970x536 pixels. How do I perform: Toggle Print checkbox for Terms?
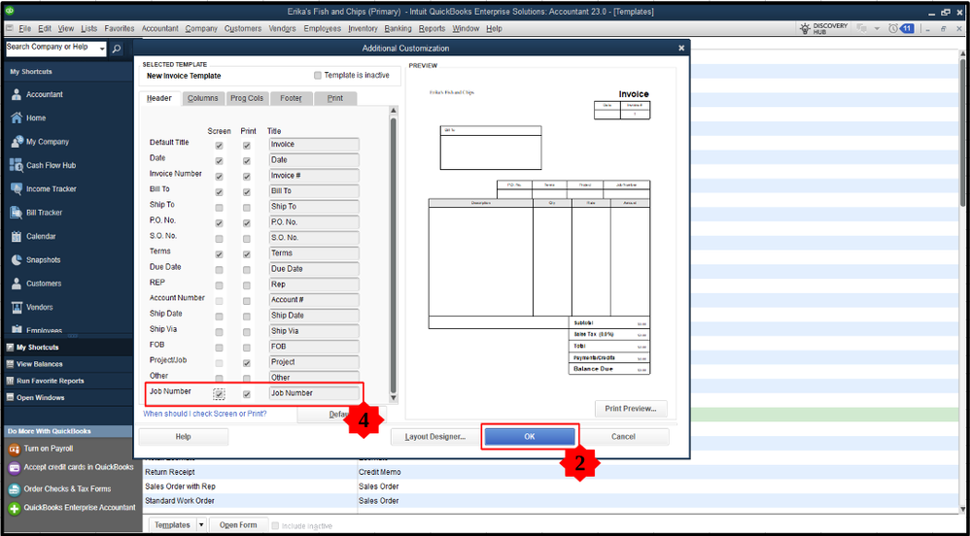click(247, 254)
